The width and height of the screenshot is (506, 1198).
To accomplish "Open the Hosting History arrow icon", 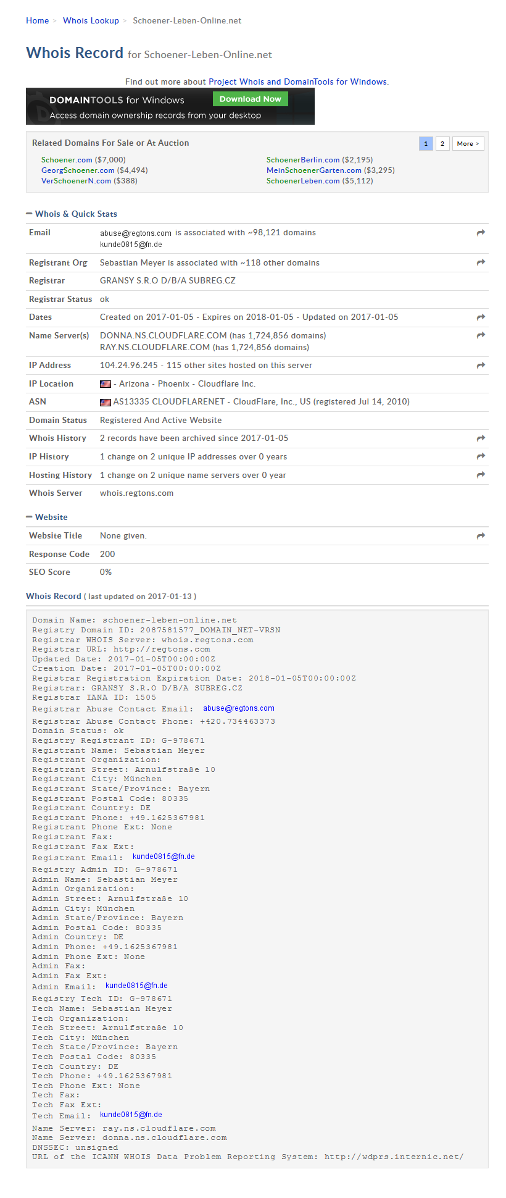I will pyautogui.click(x=481, y=475).
